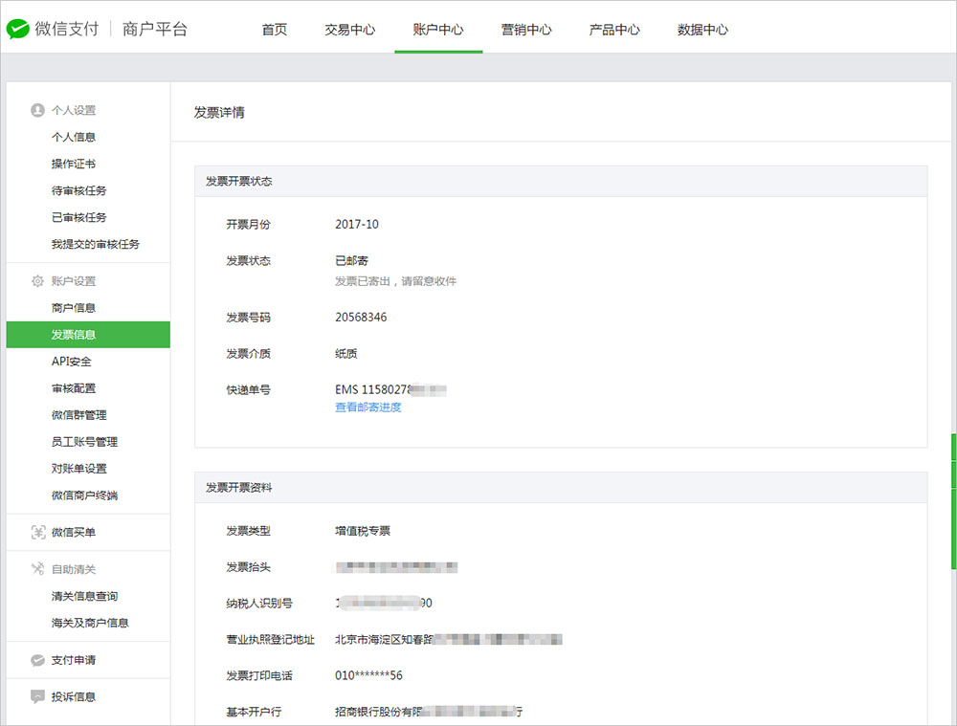957x726 pixels.
Task: Select 待审核任务 sidebar item
Action: tap(79, 191)
